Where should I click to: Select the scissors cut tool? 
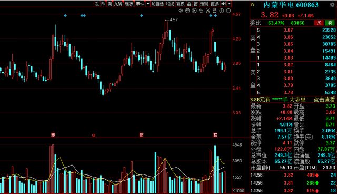tap(207, 11)
